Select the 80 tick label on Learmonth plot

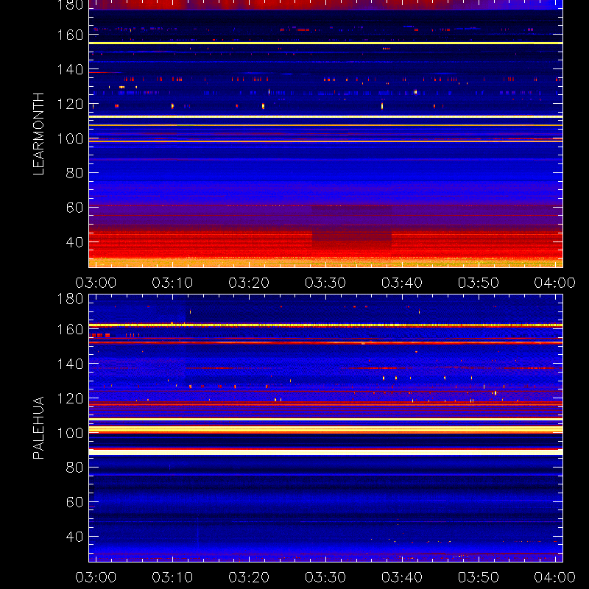pos(74,173)
